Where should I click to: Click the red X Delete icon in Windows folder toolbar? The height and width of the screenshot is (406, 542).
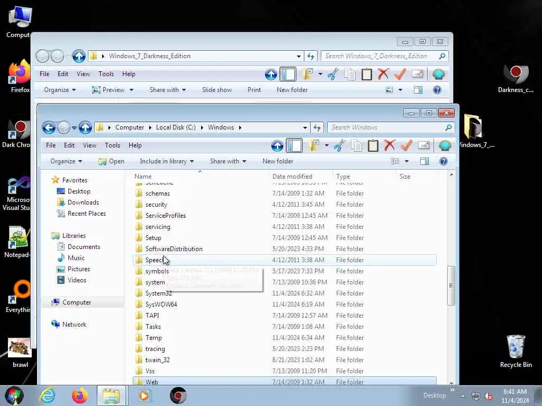(390, 145)
